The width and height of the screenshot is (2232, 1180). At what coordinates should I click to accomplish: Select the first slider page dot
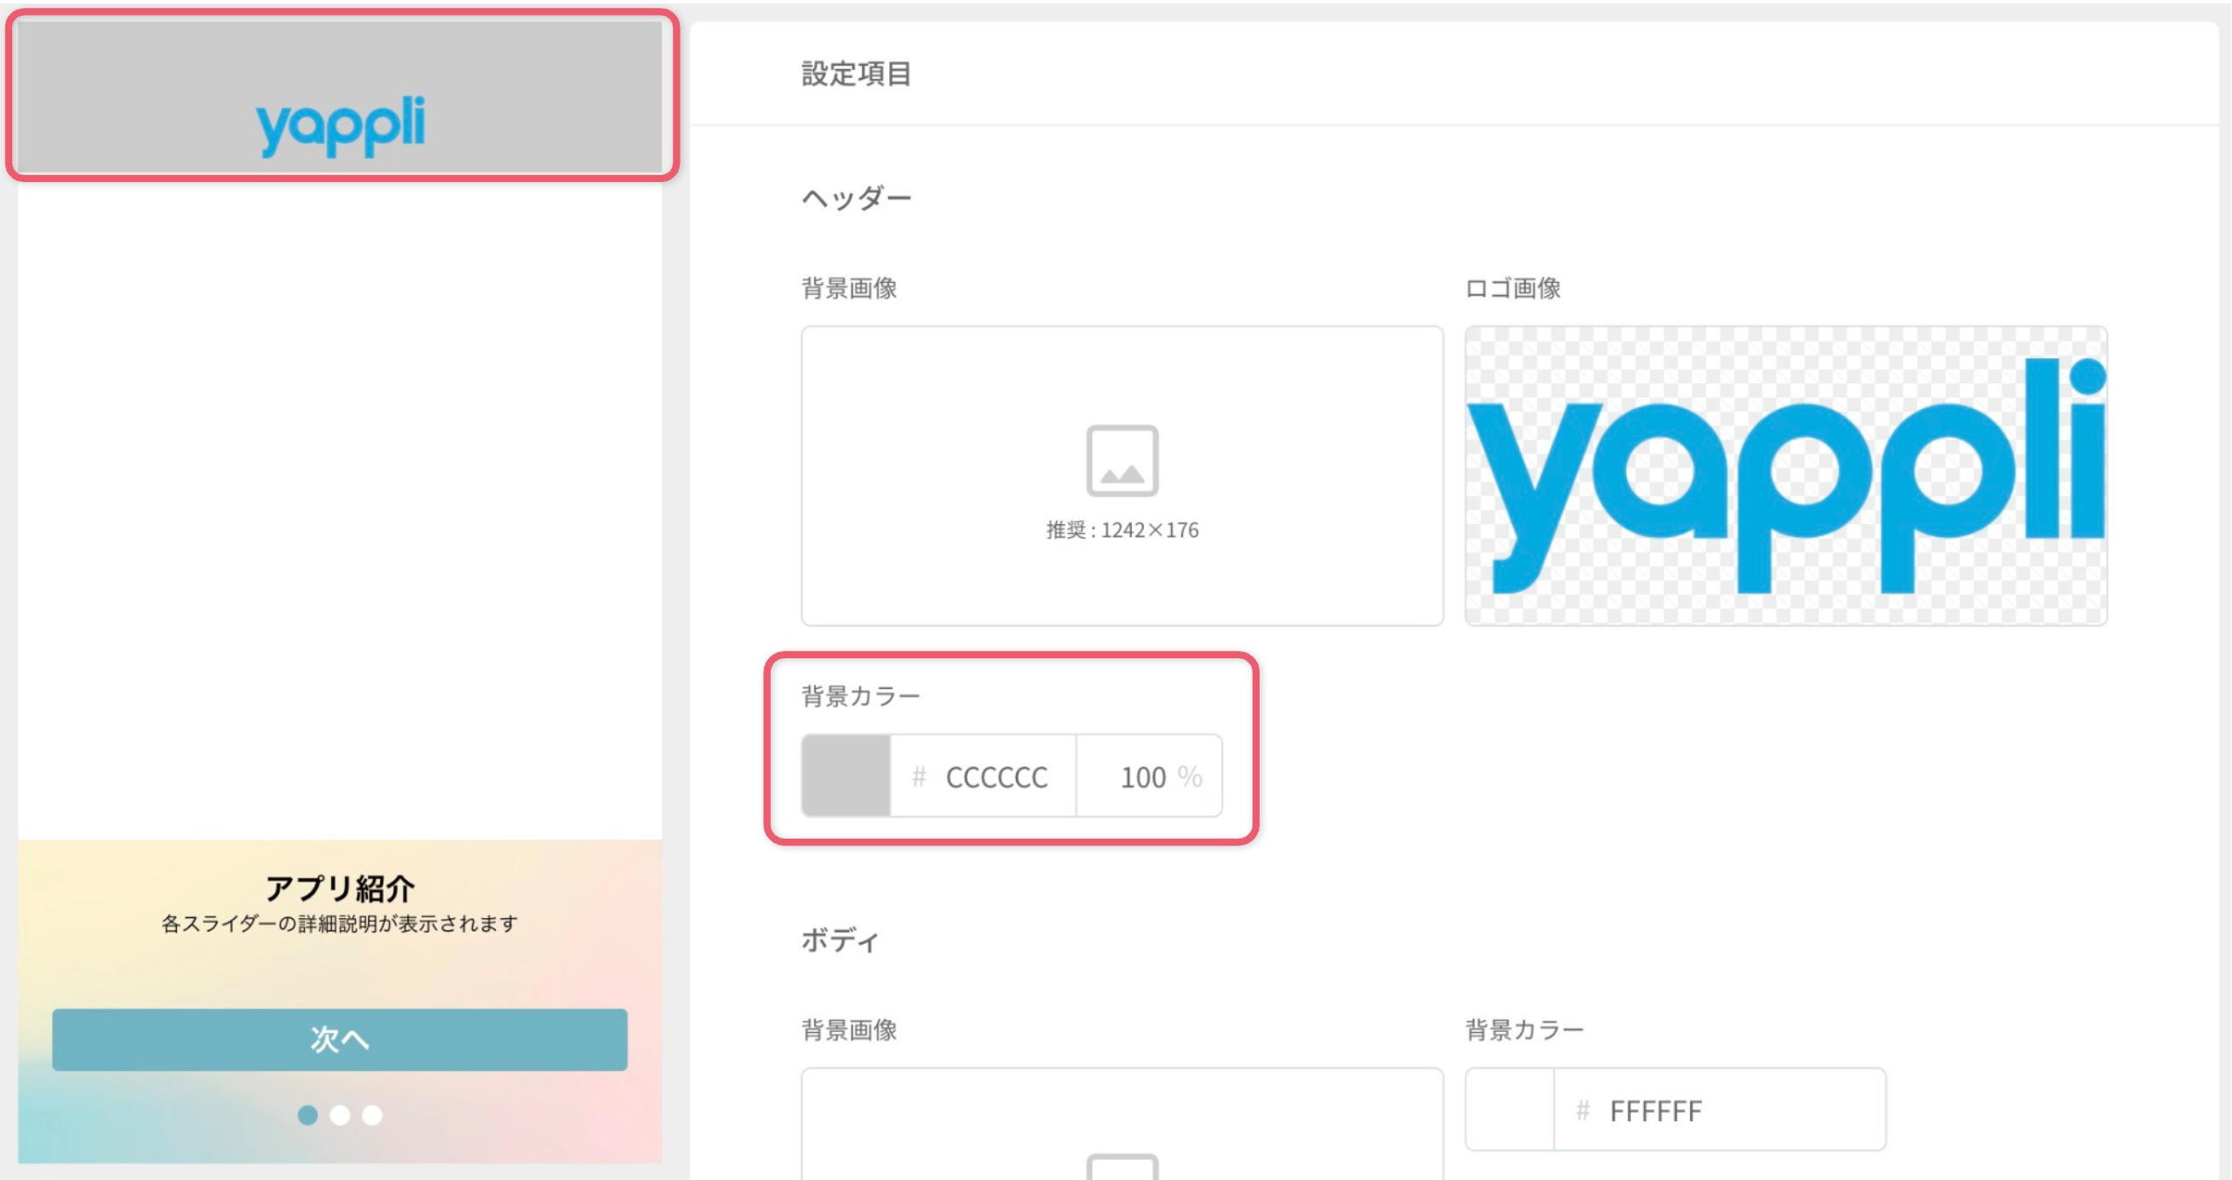(307, 1114)
